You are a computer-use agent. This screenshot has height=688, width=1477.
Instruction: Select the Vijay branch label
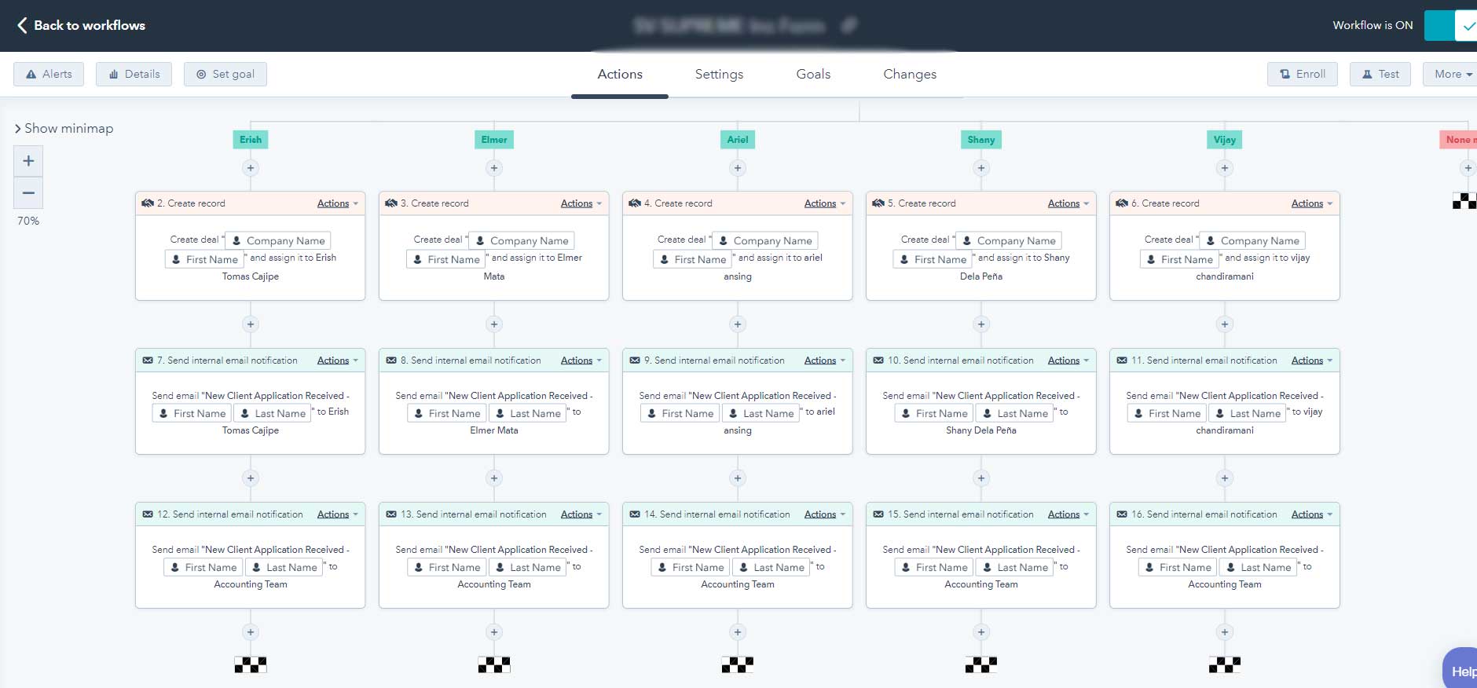point(1224,140)
